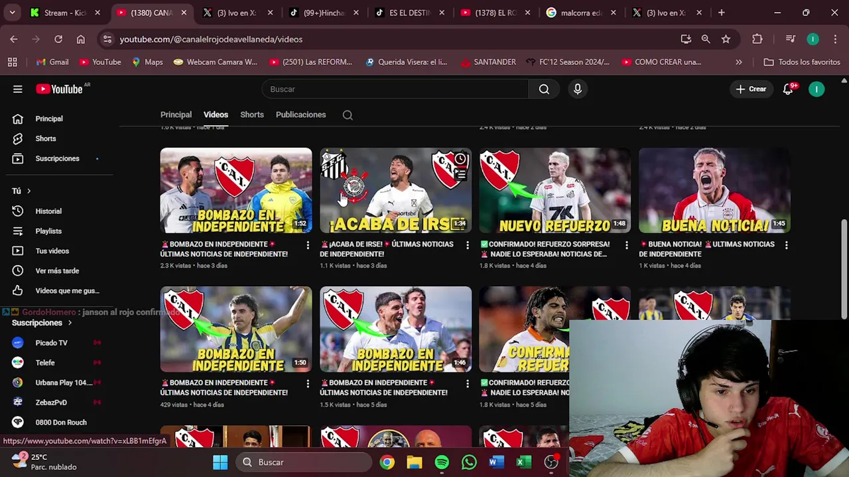
Task: Add ¡ACABA DE IRSE! video to watch later
Action: coord(460,160)
